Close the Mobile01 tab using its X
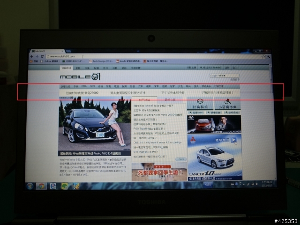Viewport: 300px width, 225px height. pos(62,51)
